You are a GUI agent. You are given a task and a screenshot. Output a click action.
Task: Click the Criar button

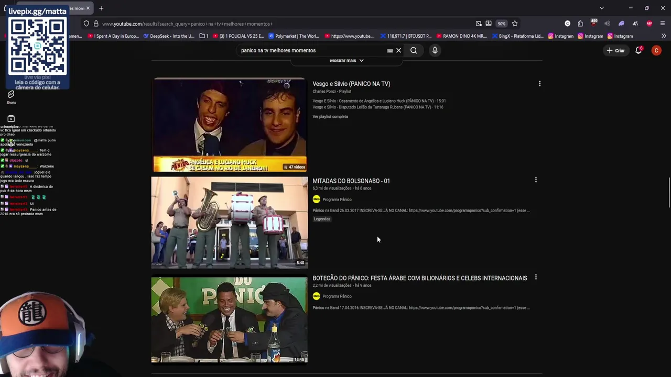coord(615,50)
